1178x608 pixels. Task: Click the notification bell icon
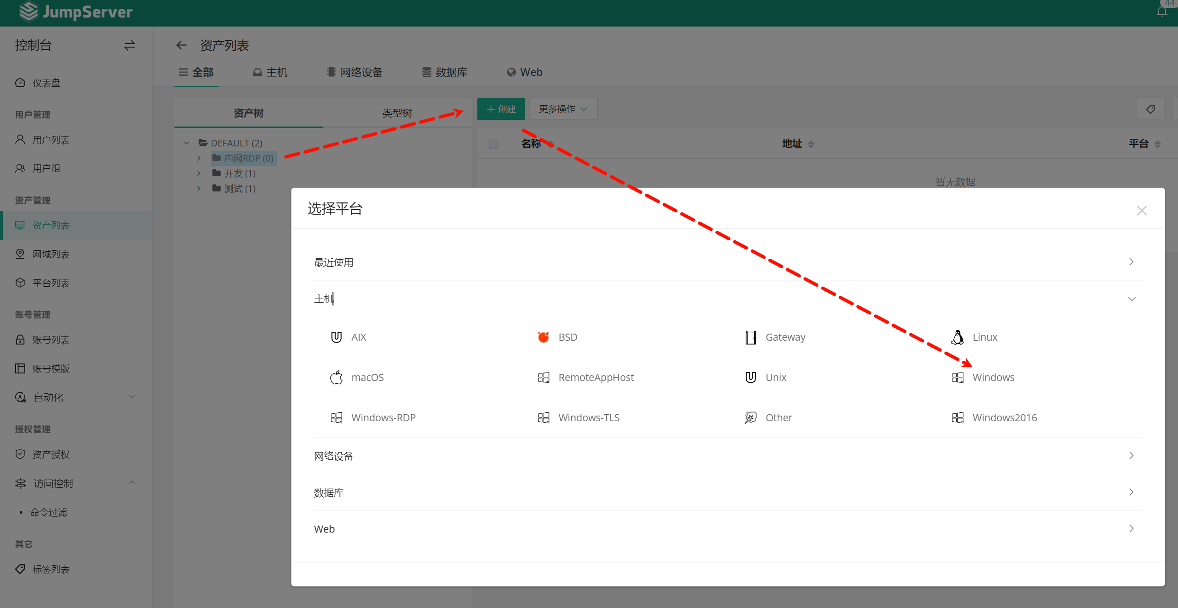tap(1161, 11)
